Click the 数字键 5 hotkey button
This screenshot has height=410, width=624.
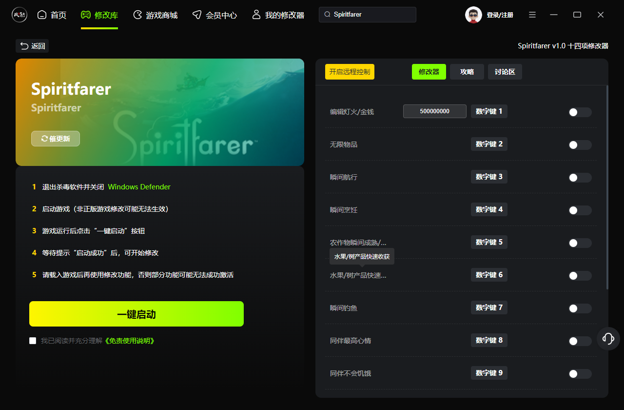tap(489, 242)
